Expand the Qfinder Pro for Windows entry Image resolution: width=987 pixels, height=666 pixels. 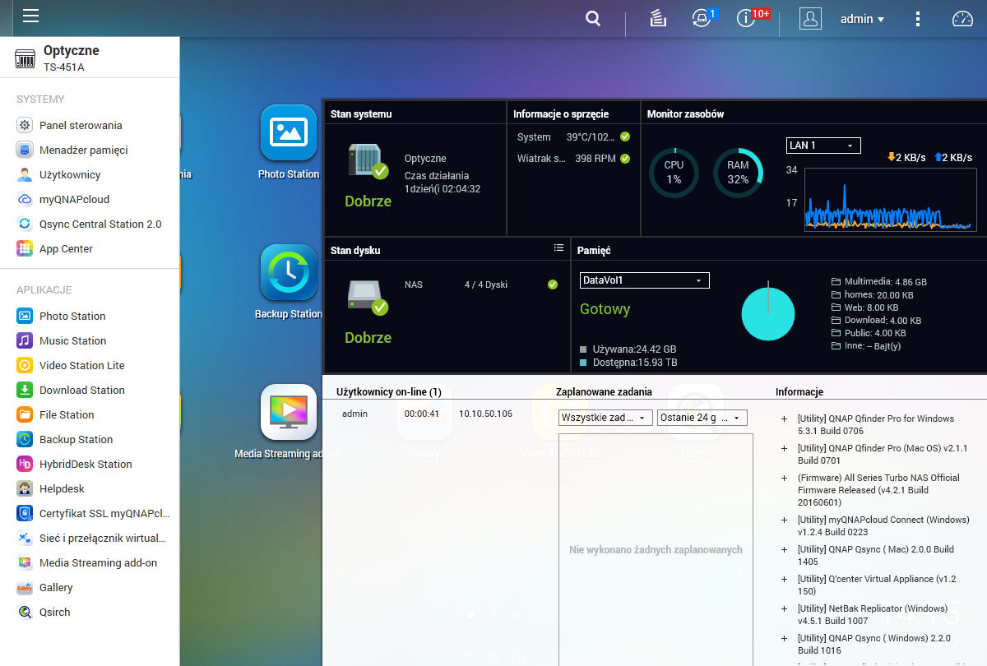click(x=784, y=419)
